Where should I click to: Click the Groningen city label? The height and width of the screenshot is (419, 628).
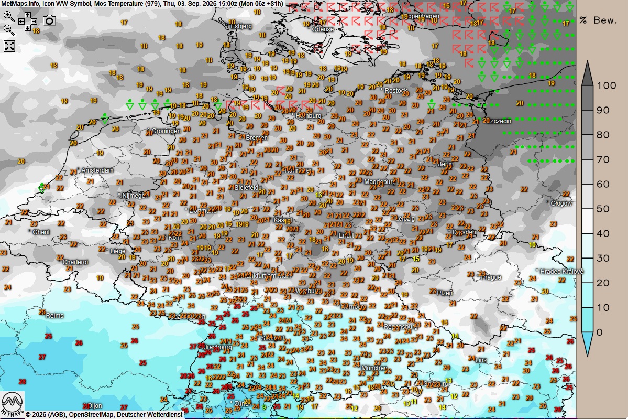click(x=166, y=131)
